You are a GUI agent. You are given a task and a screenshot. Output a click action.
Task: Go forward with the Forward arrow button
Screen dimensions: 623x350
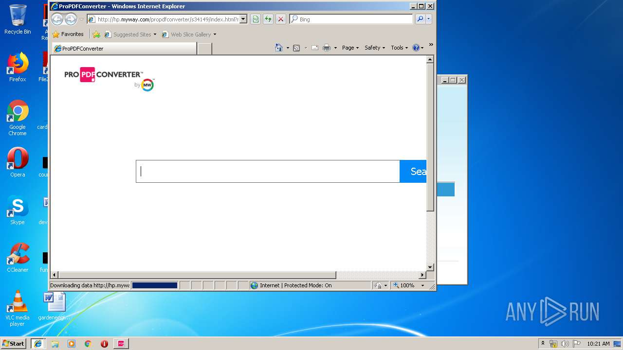coord(71,19)
